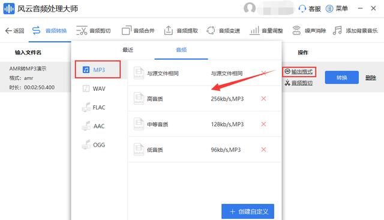Click file icon of 高音质 preset
Screen dimensions: 384x220
(x=139, y=99)
